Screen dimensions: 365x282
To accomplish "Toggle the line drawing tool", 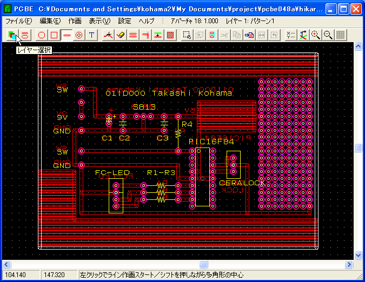I will coord(67,35).
